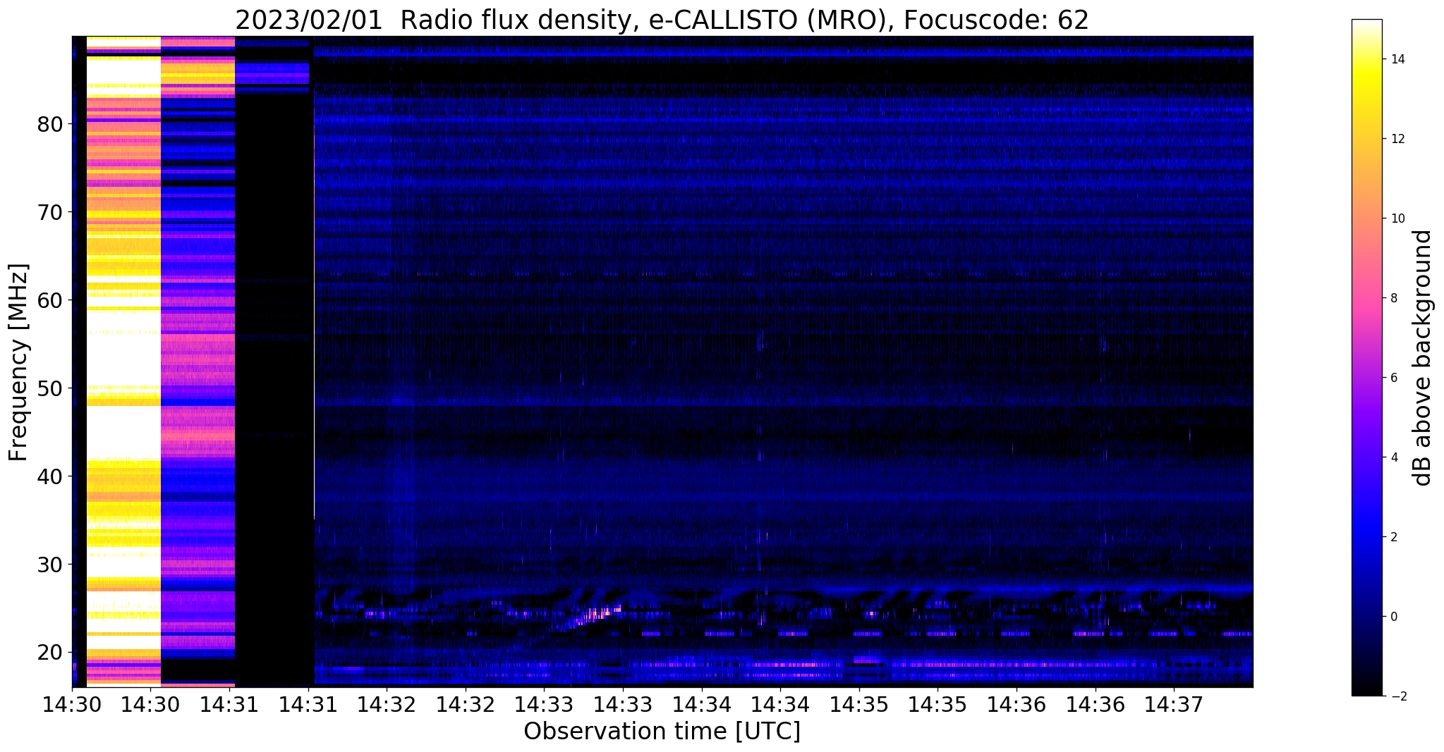
Task: Click the "dB above background" colorbar label
Action: coord(1422,358)
